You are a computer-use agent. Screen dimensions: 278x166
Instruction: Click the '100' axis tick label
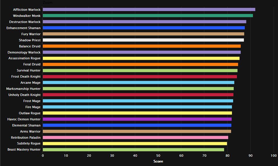click(274, 156)
